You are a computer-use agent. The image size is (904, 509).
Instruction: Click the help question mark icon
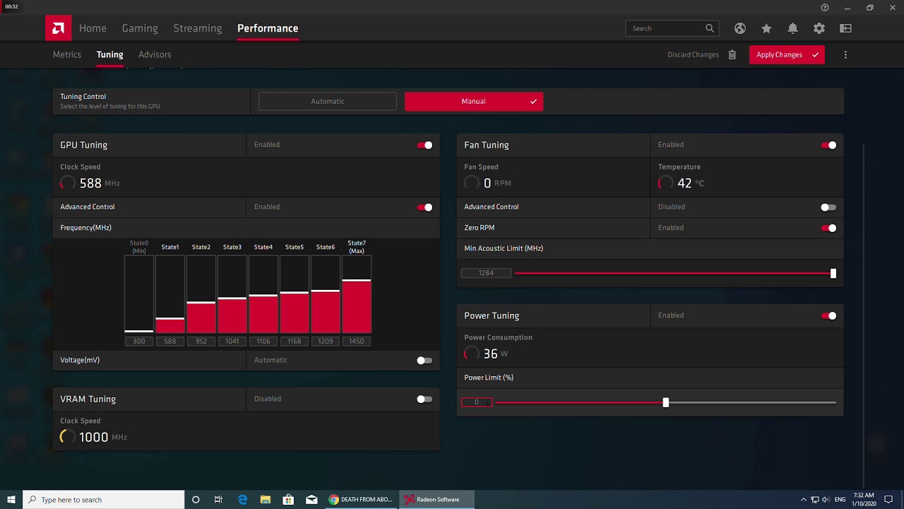click(825, 8)
